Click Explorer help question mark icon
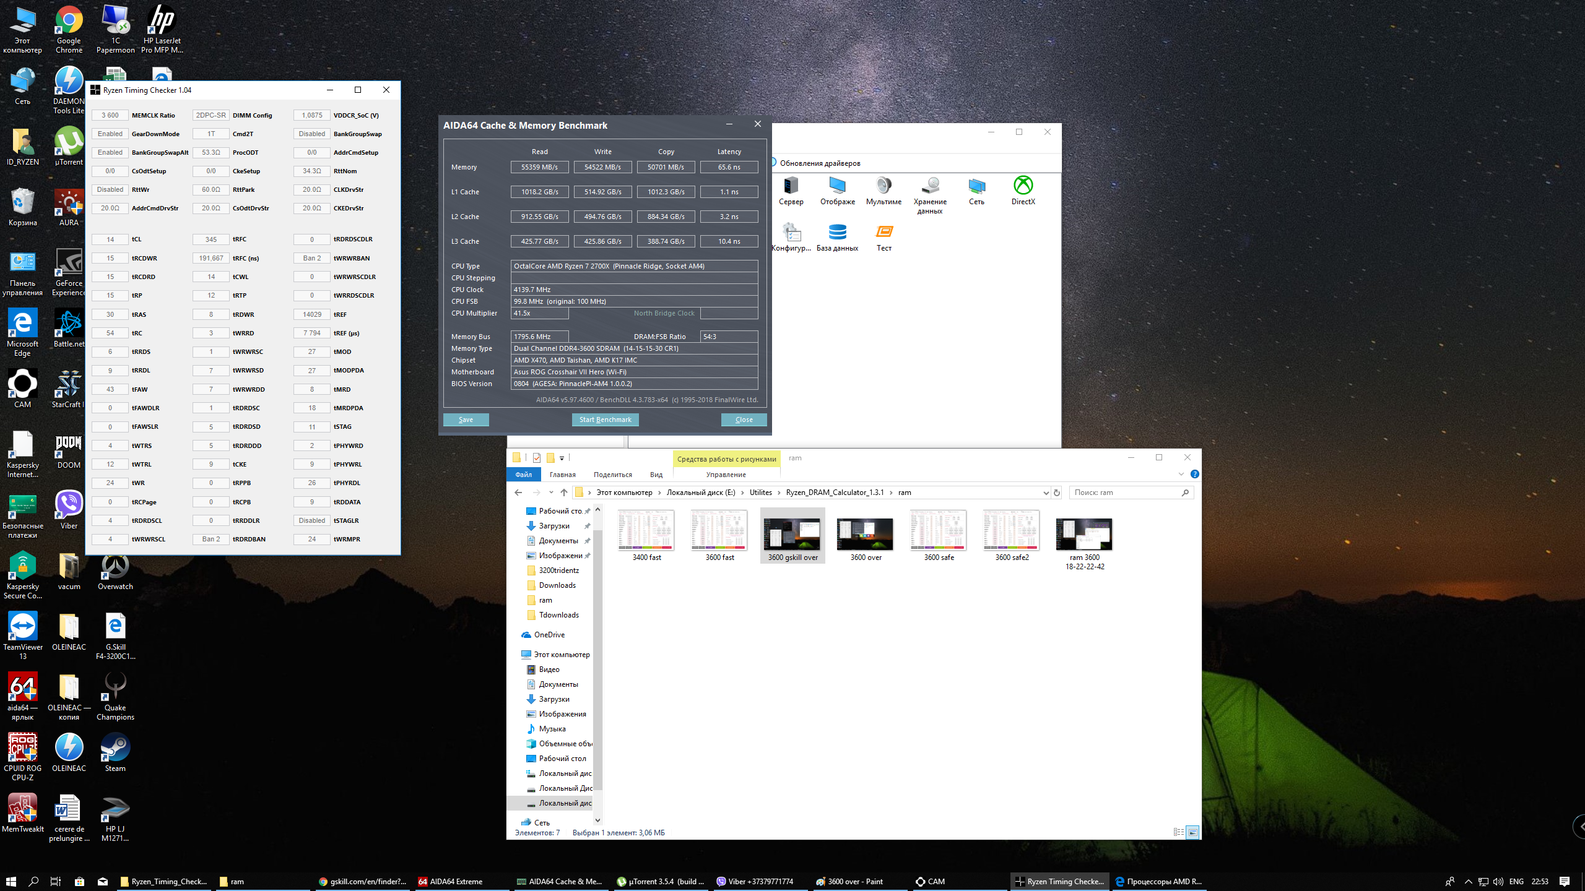Screen dimensions: 1585x891 coord(1194,474)
